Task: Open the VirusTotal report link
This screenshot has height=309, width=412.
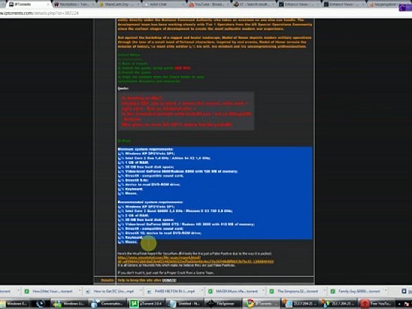Action: tap(196, 260)
